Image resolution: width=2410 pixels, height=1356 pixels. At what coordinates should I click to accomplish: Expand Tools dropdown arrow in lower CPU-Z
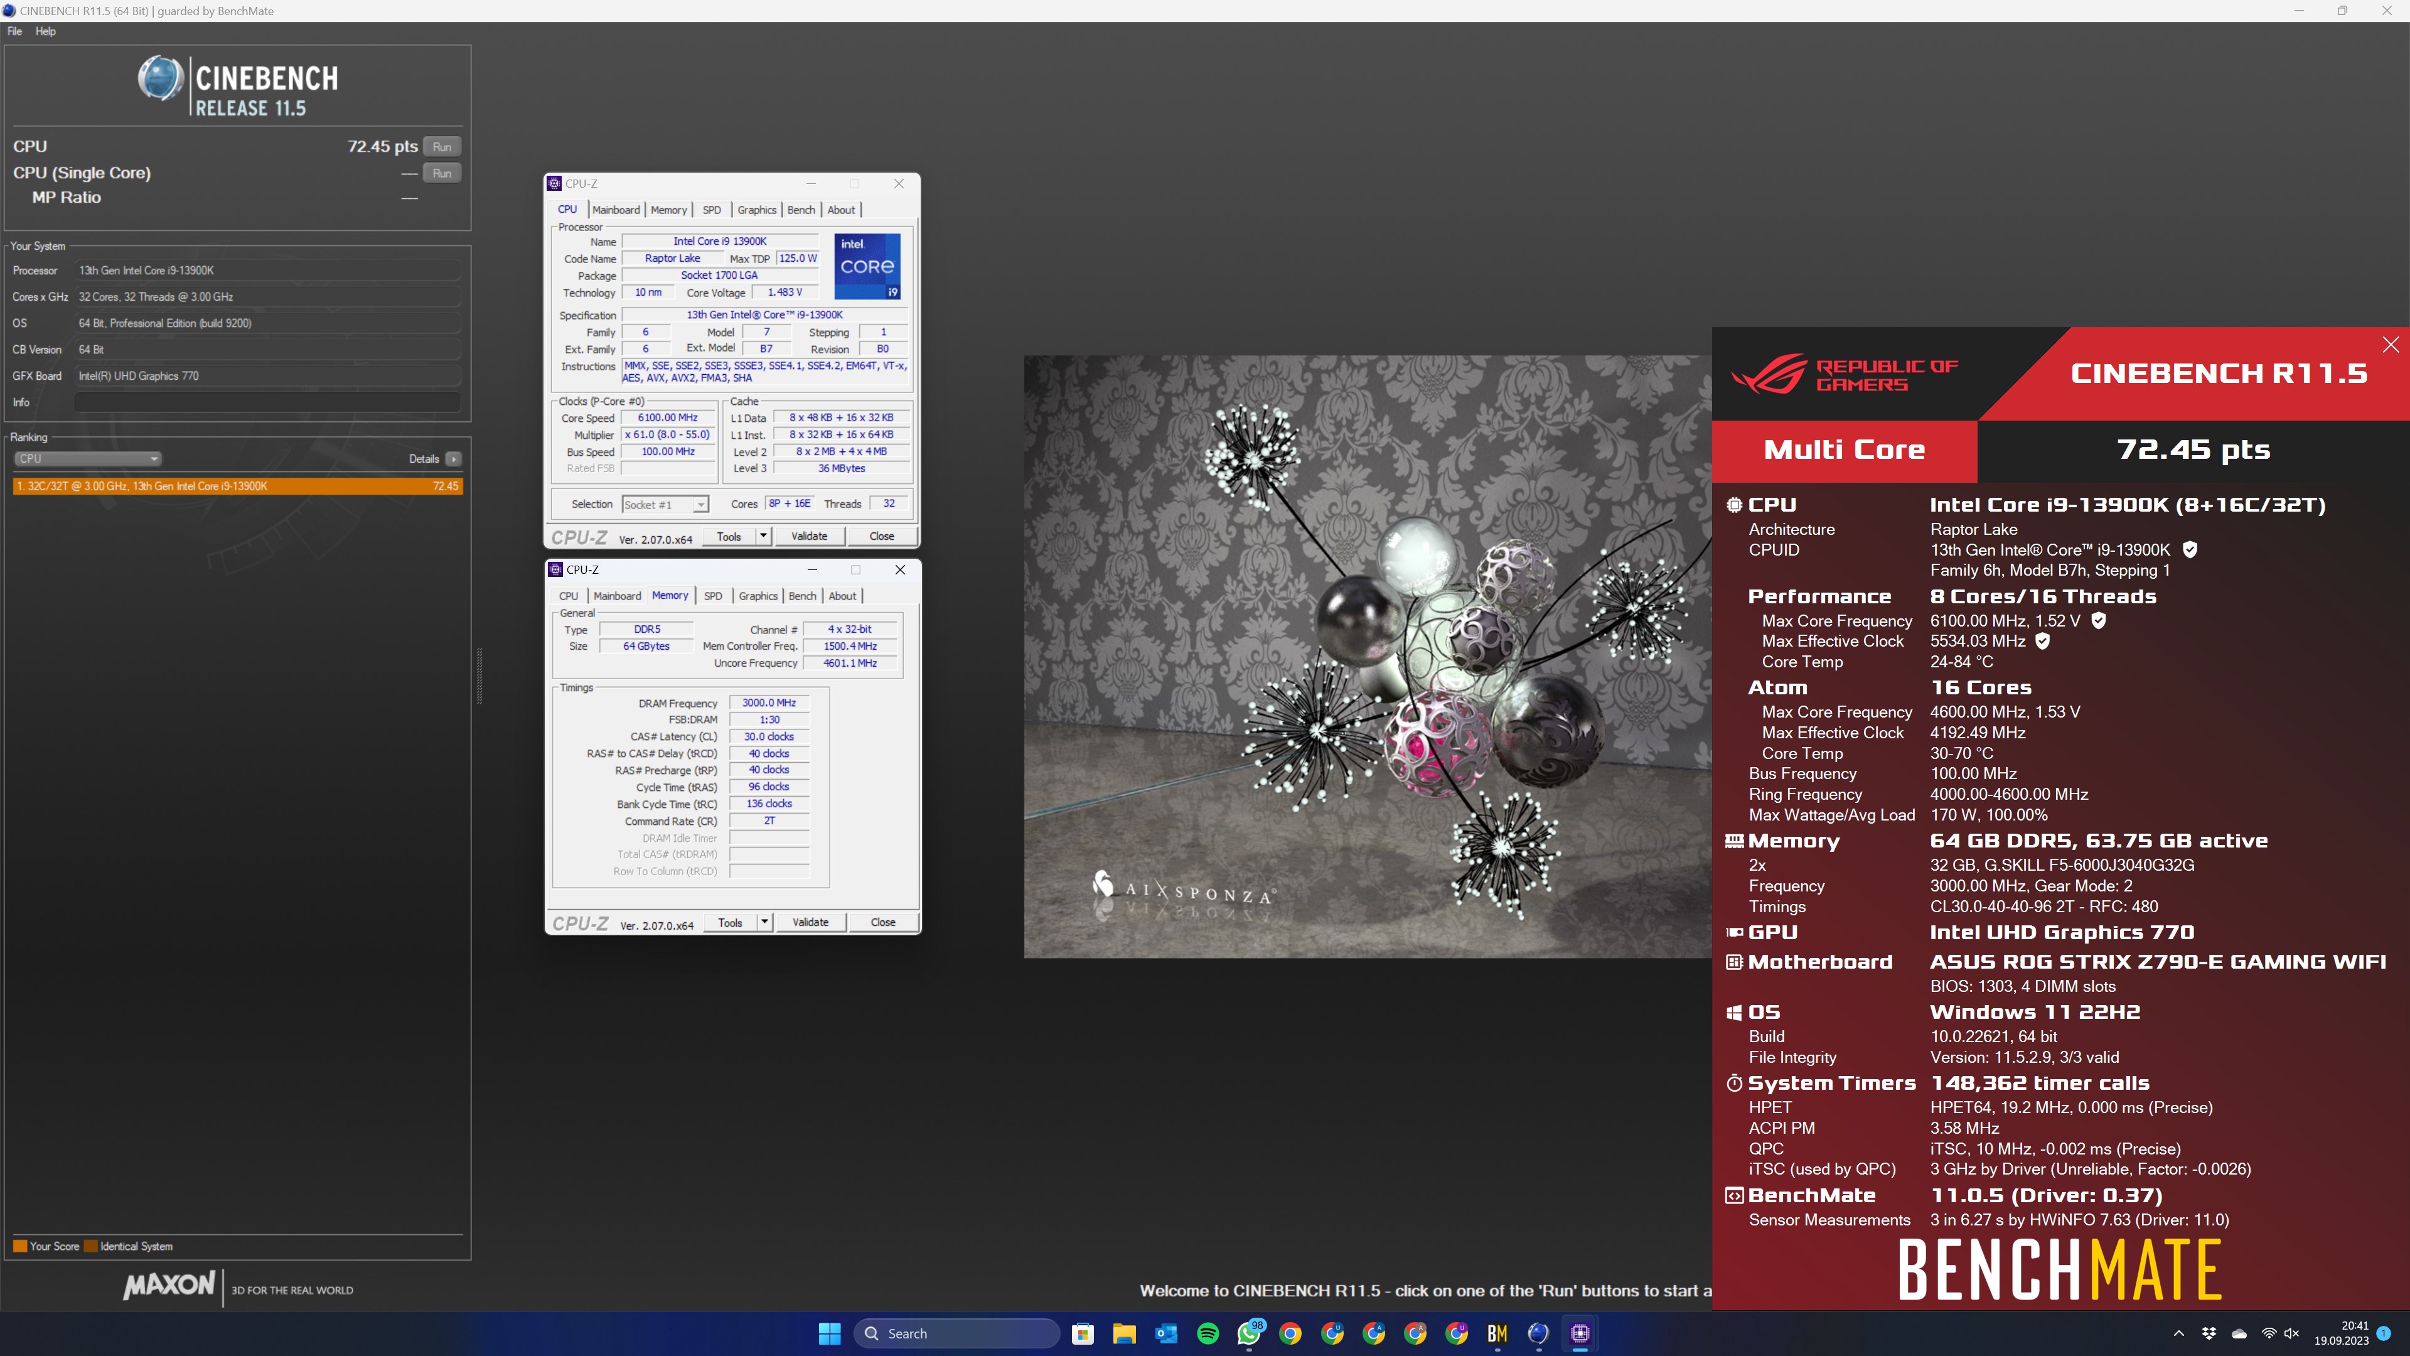[x=764, y=922]
